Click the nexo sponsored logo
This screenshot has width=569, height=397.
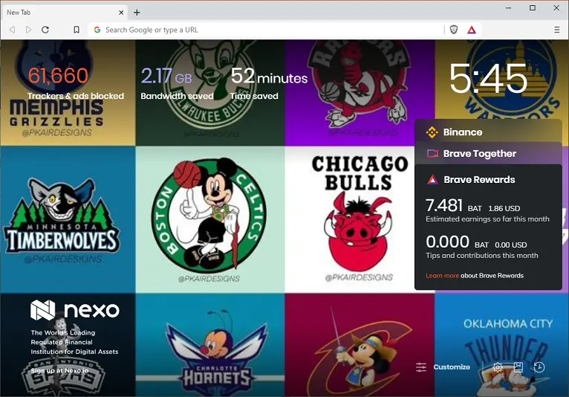click(75, 310)
